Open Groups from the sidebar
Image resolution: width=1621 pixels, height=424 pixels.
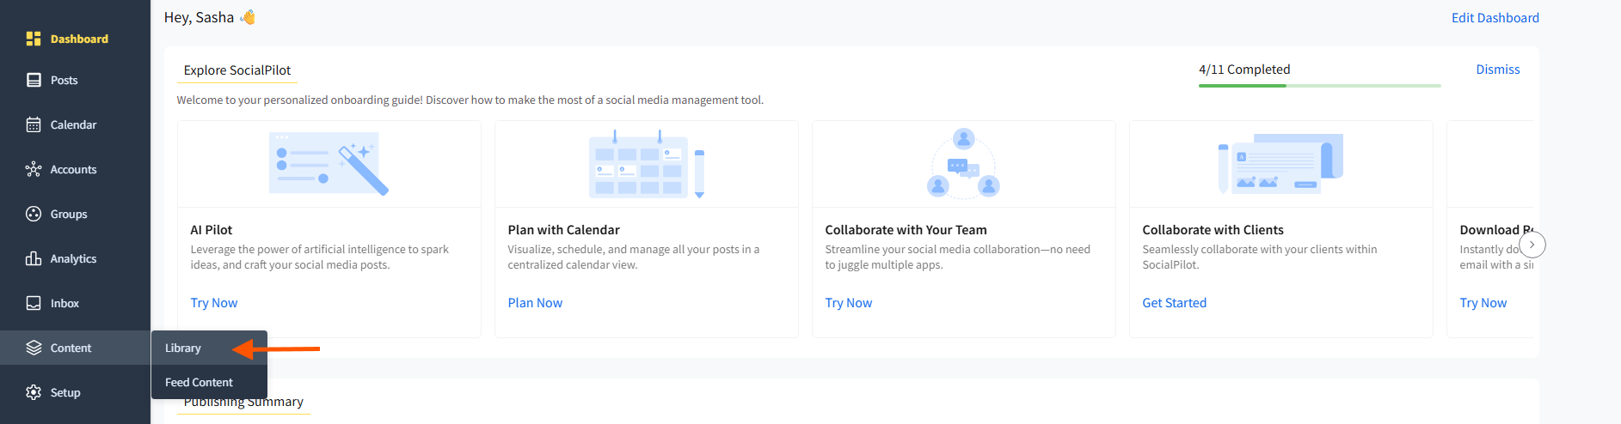[69, 214]
